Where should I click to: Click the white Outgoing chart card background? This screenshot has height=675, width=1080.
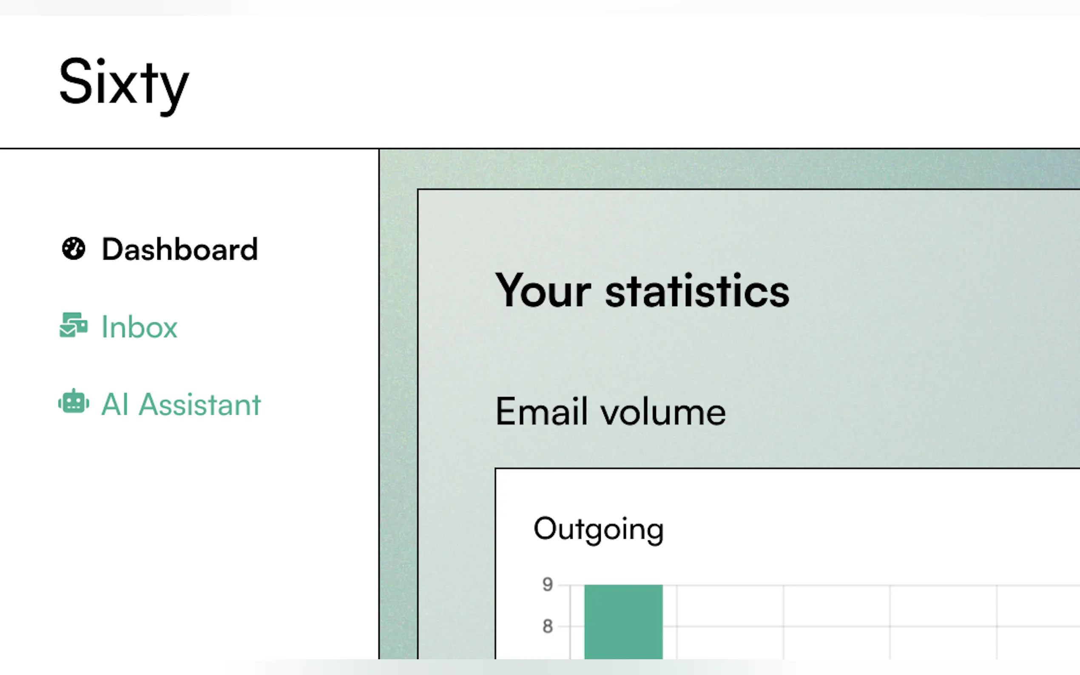tap(848, 527)
